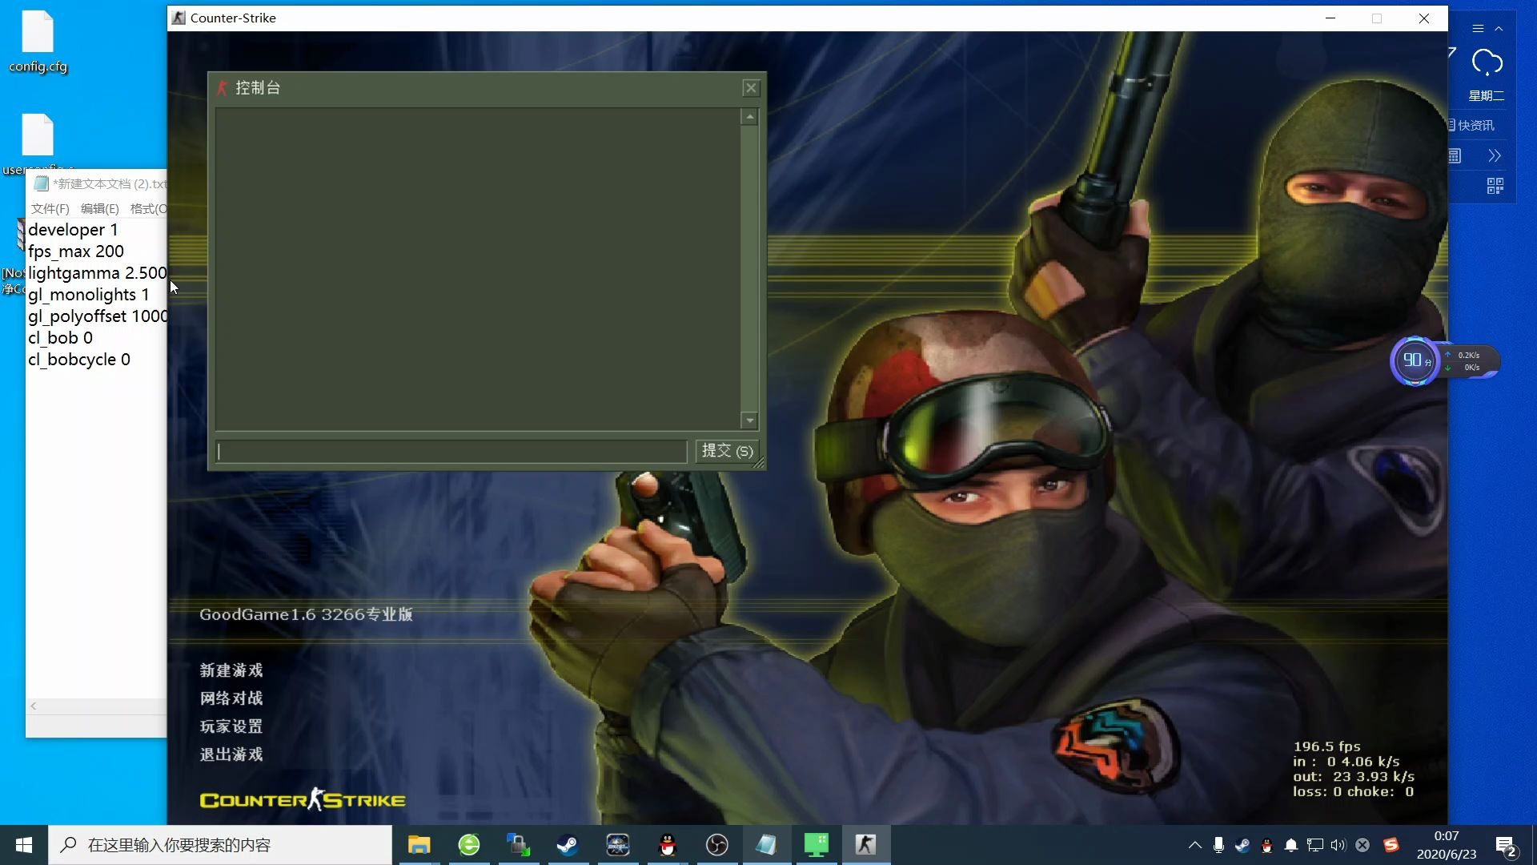The height and width of the screenshot is (865, 1537).
Task: Open File Explorer from taskbar
Action: (x=419, y=845)
